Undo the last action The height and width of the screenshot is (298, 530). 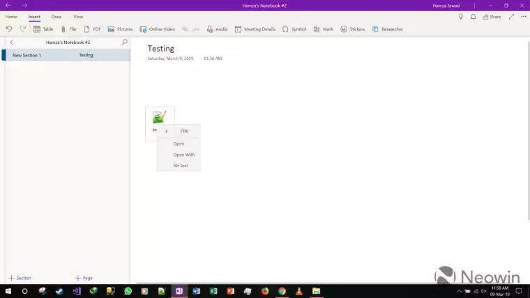click(9, 29)
